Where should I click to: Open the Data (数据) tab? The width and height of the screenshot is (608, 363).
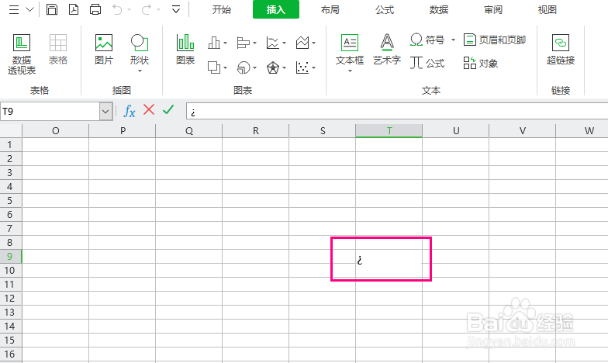[x=439, y=9]
